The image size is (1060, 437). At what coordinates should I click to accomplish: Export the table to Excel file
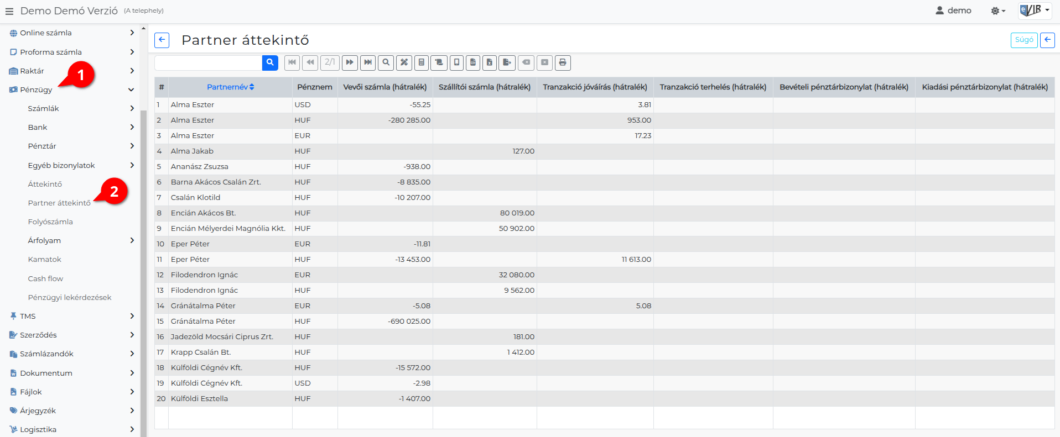[490, 62]
